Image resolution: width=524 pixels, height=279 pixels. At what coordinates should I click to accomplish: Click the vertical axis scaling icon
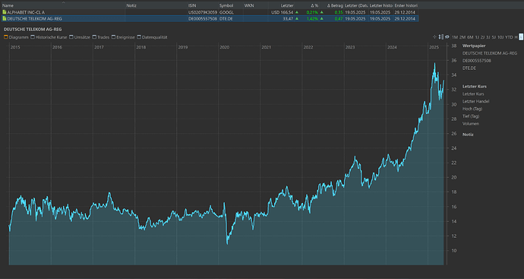[x=440, y=37]
